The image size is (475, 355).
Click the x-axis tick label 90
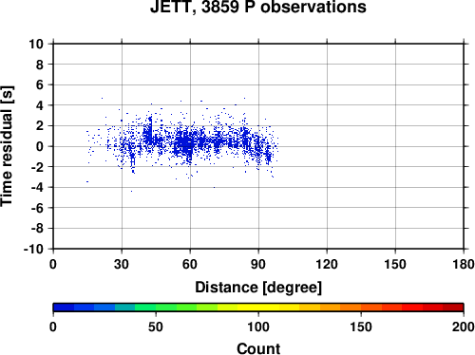pos(258,264)
